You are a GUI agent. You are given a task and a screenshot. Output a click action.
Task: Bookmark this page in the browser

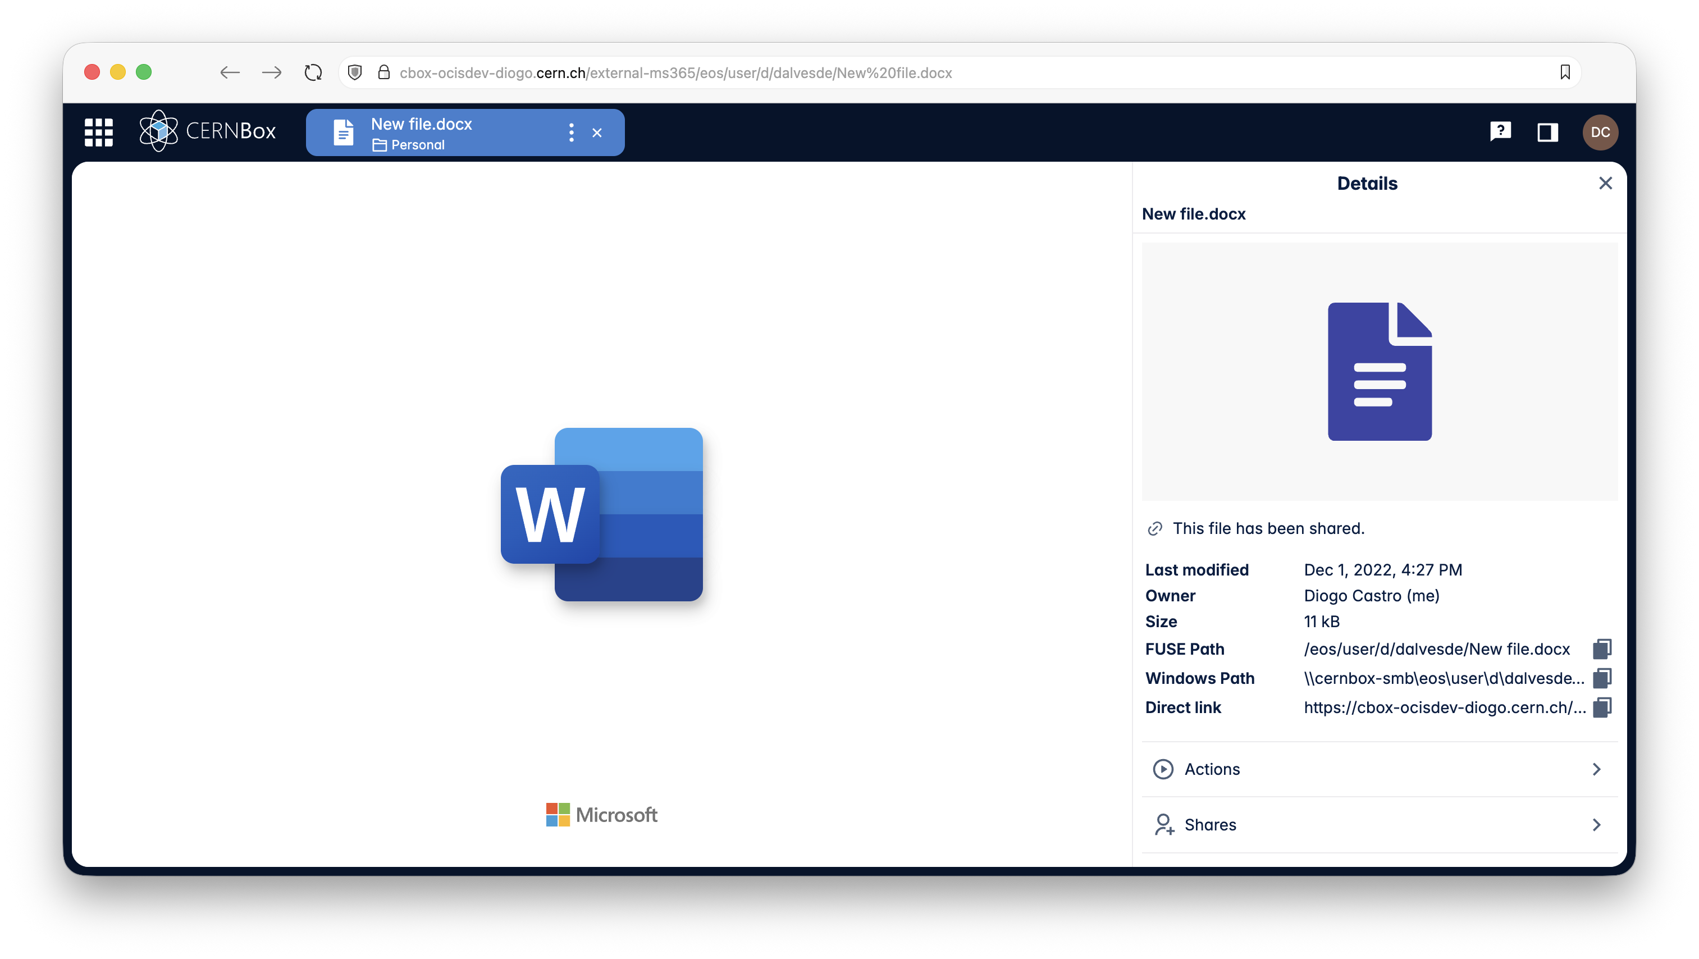click(x=1564, y=72)
